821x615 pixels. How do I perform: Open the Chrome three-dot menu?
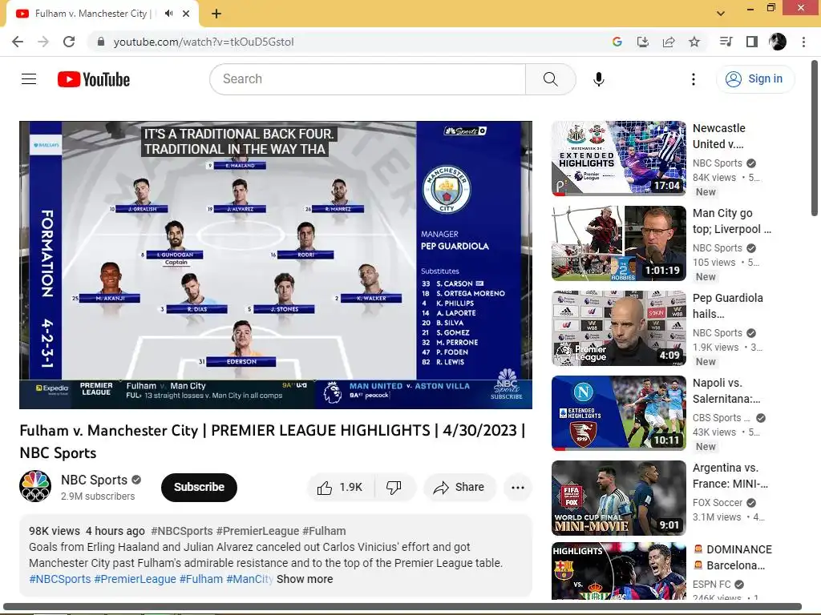coord(803,42)
